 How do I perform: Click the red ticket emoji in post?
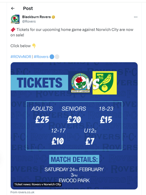coord(13,30)
